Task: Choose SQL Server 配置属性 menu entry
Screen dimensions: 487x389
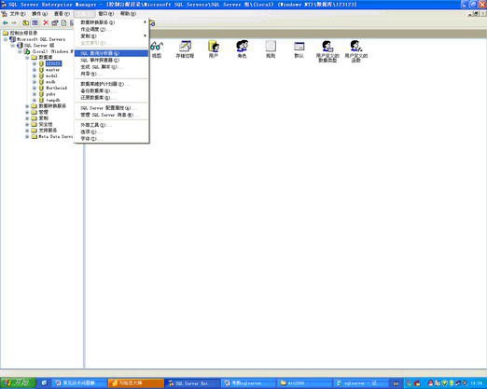Action: click(x=111, y=108)
